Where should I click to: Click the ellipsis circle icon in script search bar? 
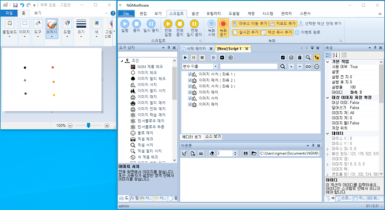click(x=317, y=67)
